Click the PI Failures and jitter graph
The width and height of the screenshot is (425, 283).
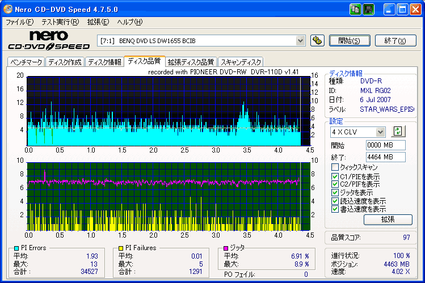pos(169,196)
